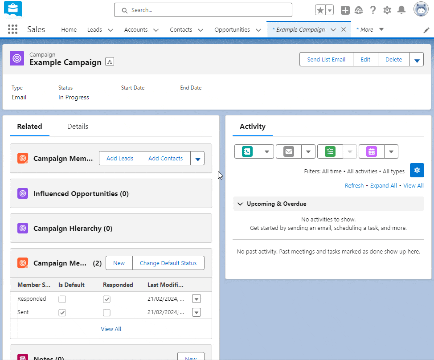View campaign hierarchy icon beside title
Screen dimensions: 434x360
(110, 61)
